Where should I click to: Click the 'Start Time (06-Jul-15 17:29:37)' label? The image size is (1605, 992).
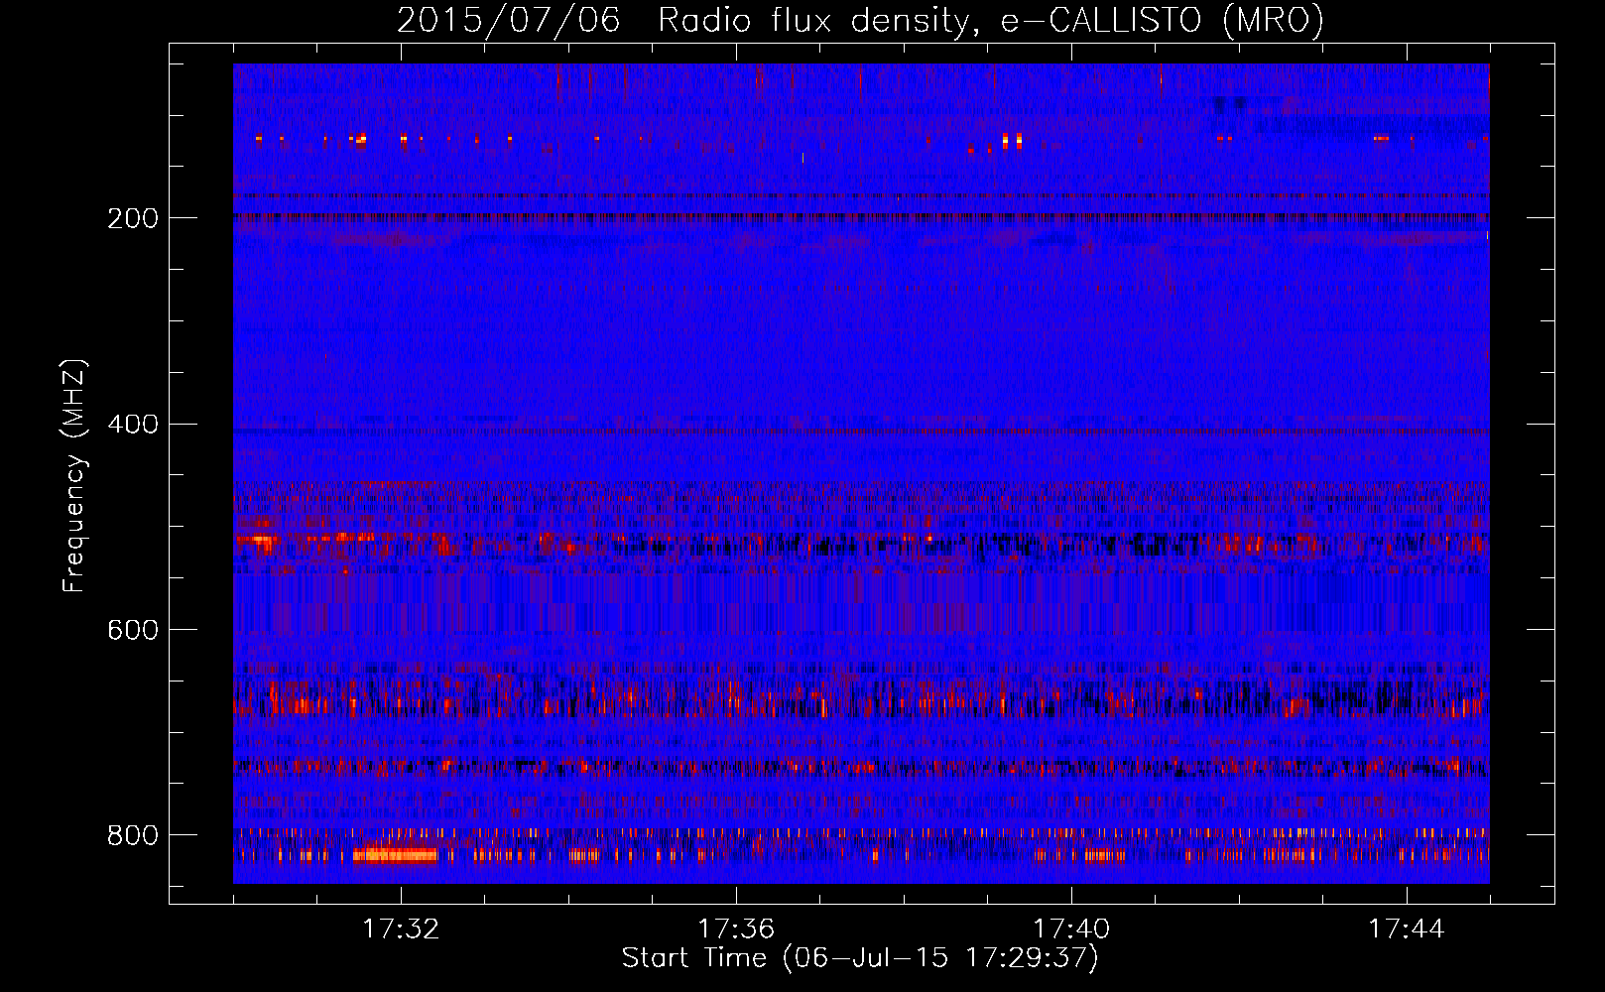click(x=860, y=958)
